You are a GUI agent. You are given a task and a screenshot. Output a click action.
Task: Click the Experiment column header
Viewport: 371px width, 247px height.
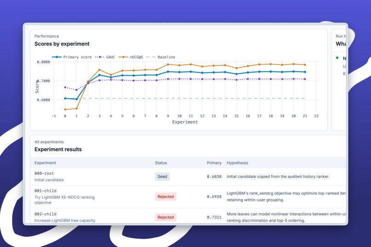coord(45,163)
